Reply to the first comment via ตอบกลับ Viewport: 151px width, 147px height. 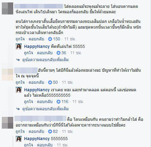pyautogui.click(x=36, y=39)
